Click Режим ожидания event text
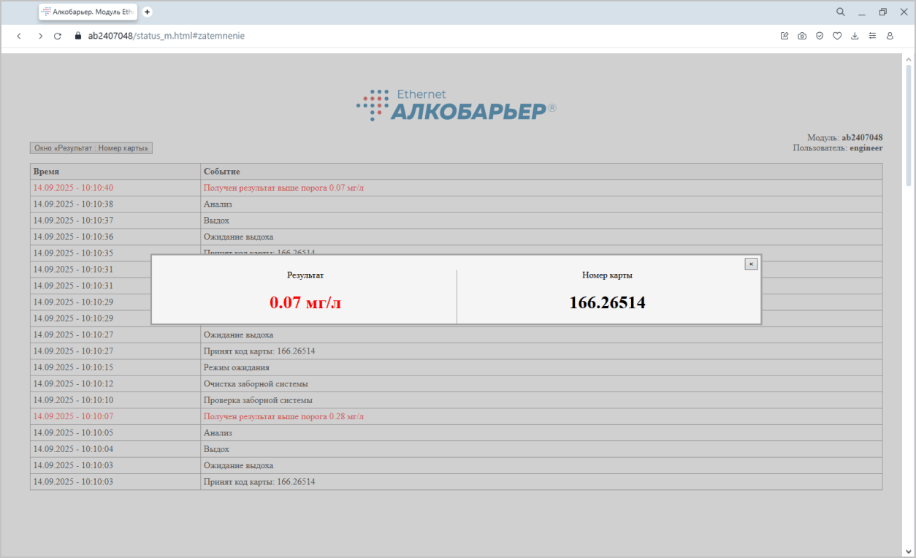This screenshot has width=916, height=558. pos(236,367)
